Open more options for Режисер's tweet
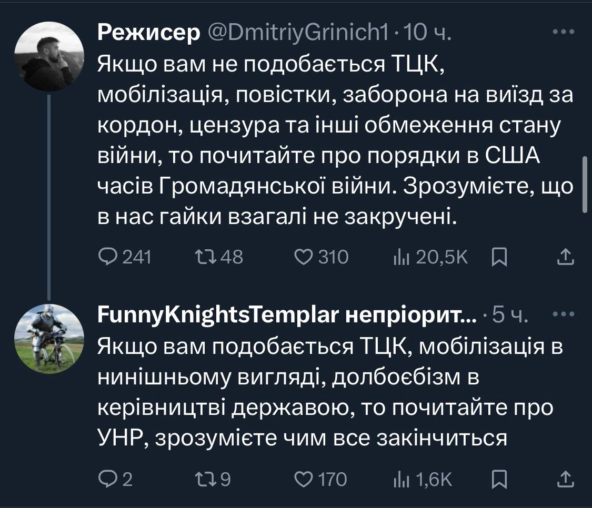The width and height of the screenshot is (592, 508). [564, 32]
